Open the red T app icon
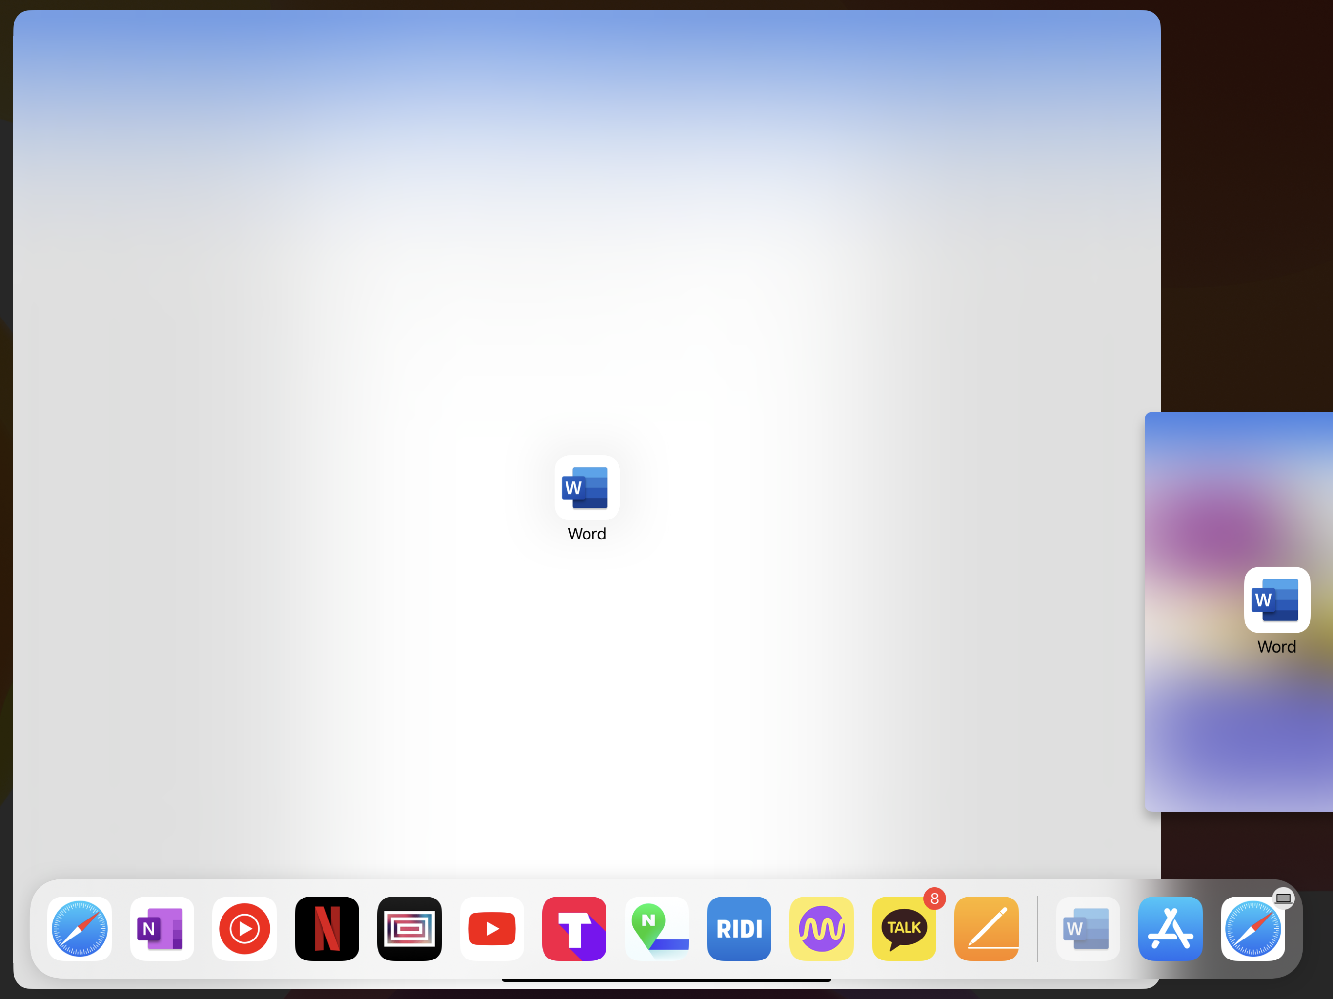 [574, 928]
